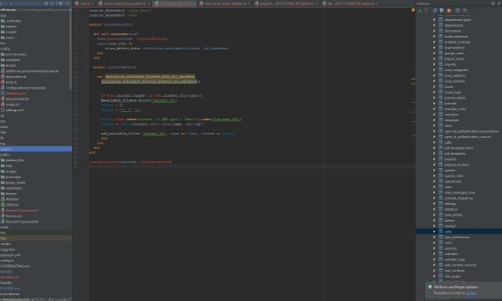Select the highlighted plugins folder
The image size is (502, 301).
tap(36, 149)
